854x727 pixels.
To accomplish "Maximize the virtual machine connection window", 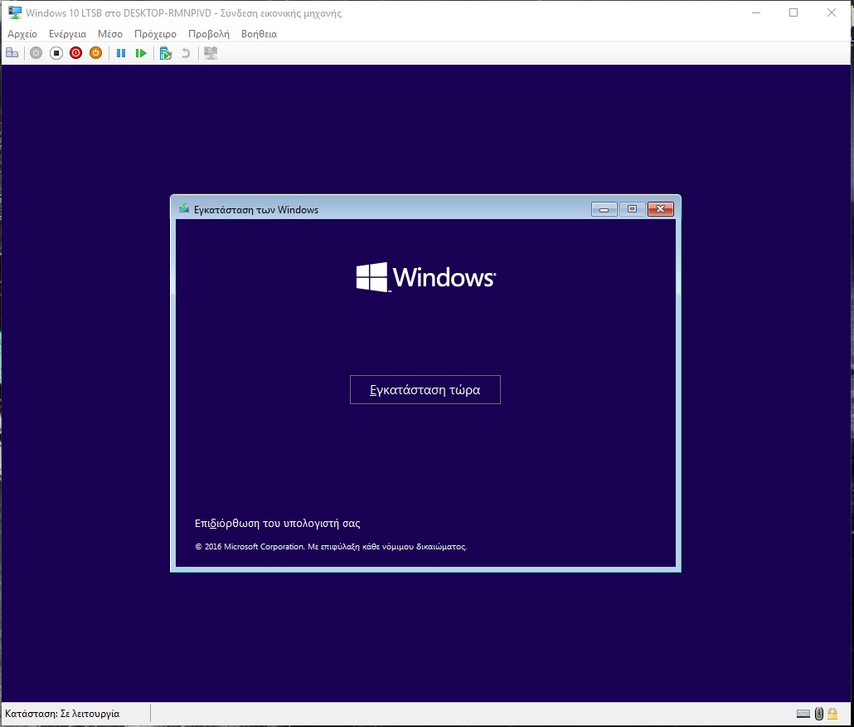I will click(793, 12).
